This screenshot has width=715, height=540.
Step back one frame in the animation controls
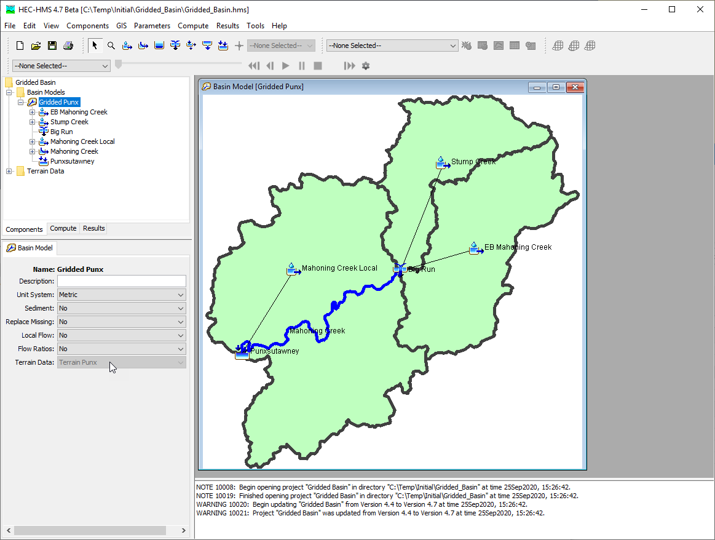(270, 66)
